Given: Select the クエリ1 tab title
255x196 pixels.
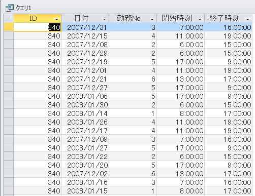Looking at the screenshot, I should (x=23, y=8).
